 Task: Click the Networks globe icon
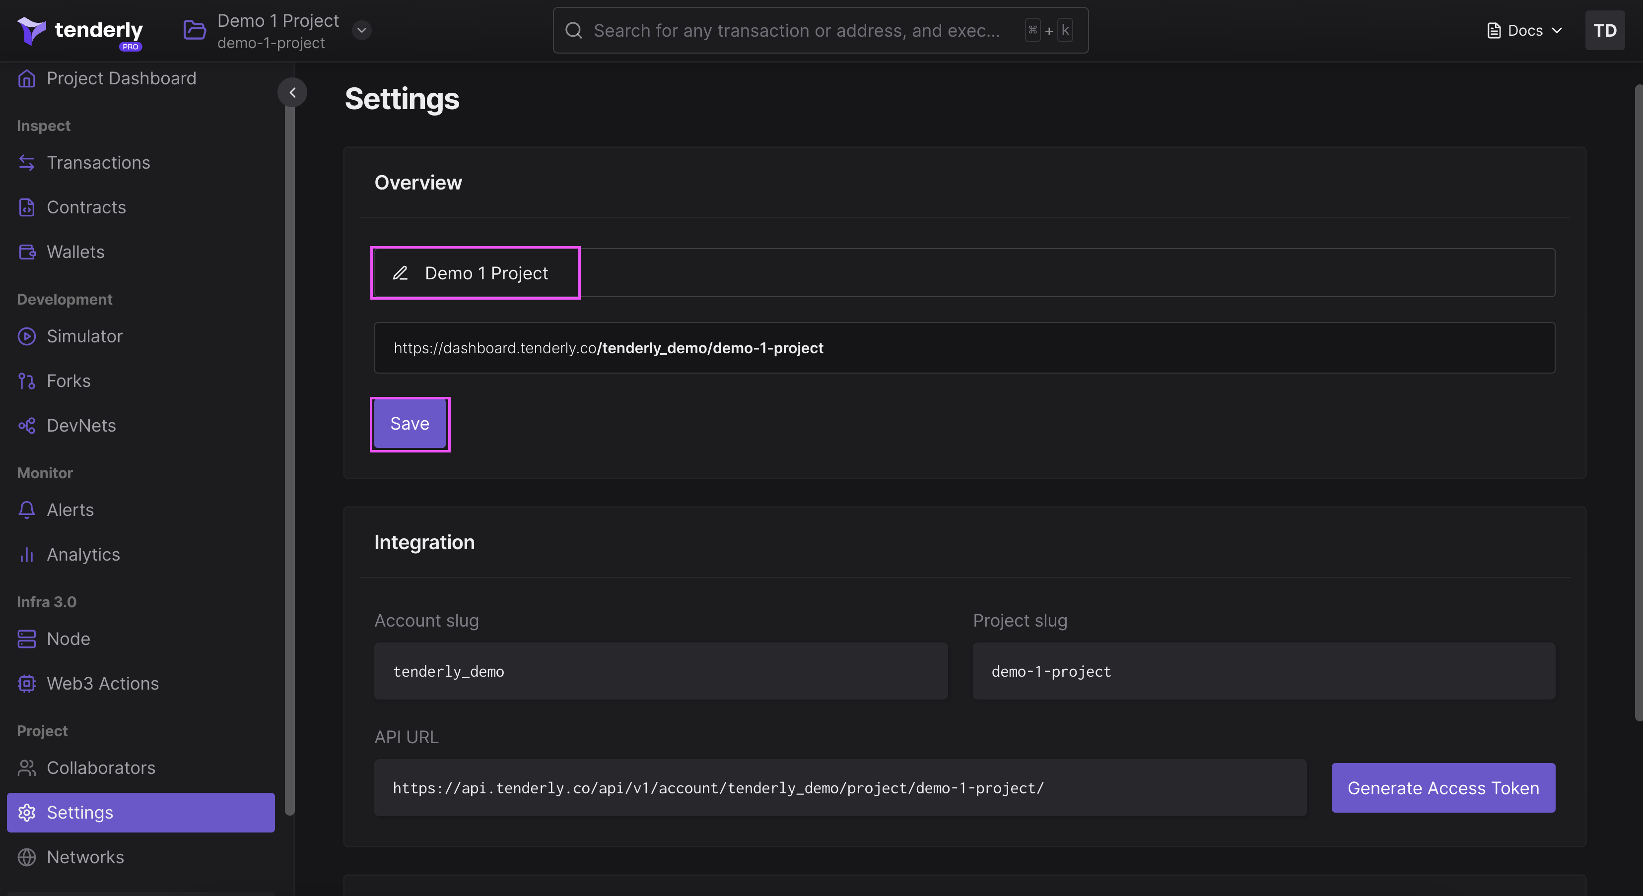27,857
